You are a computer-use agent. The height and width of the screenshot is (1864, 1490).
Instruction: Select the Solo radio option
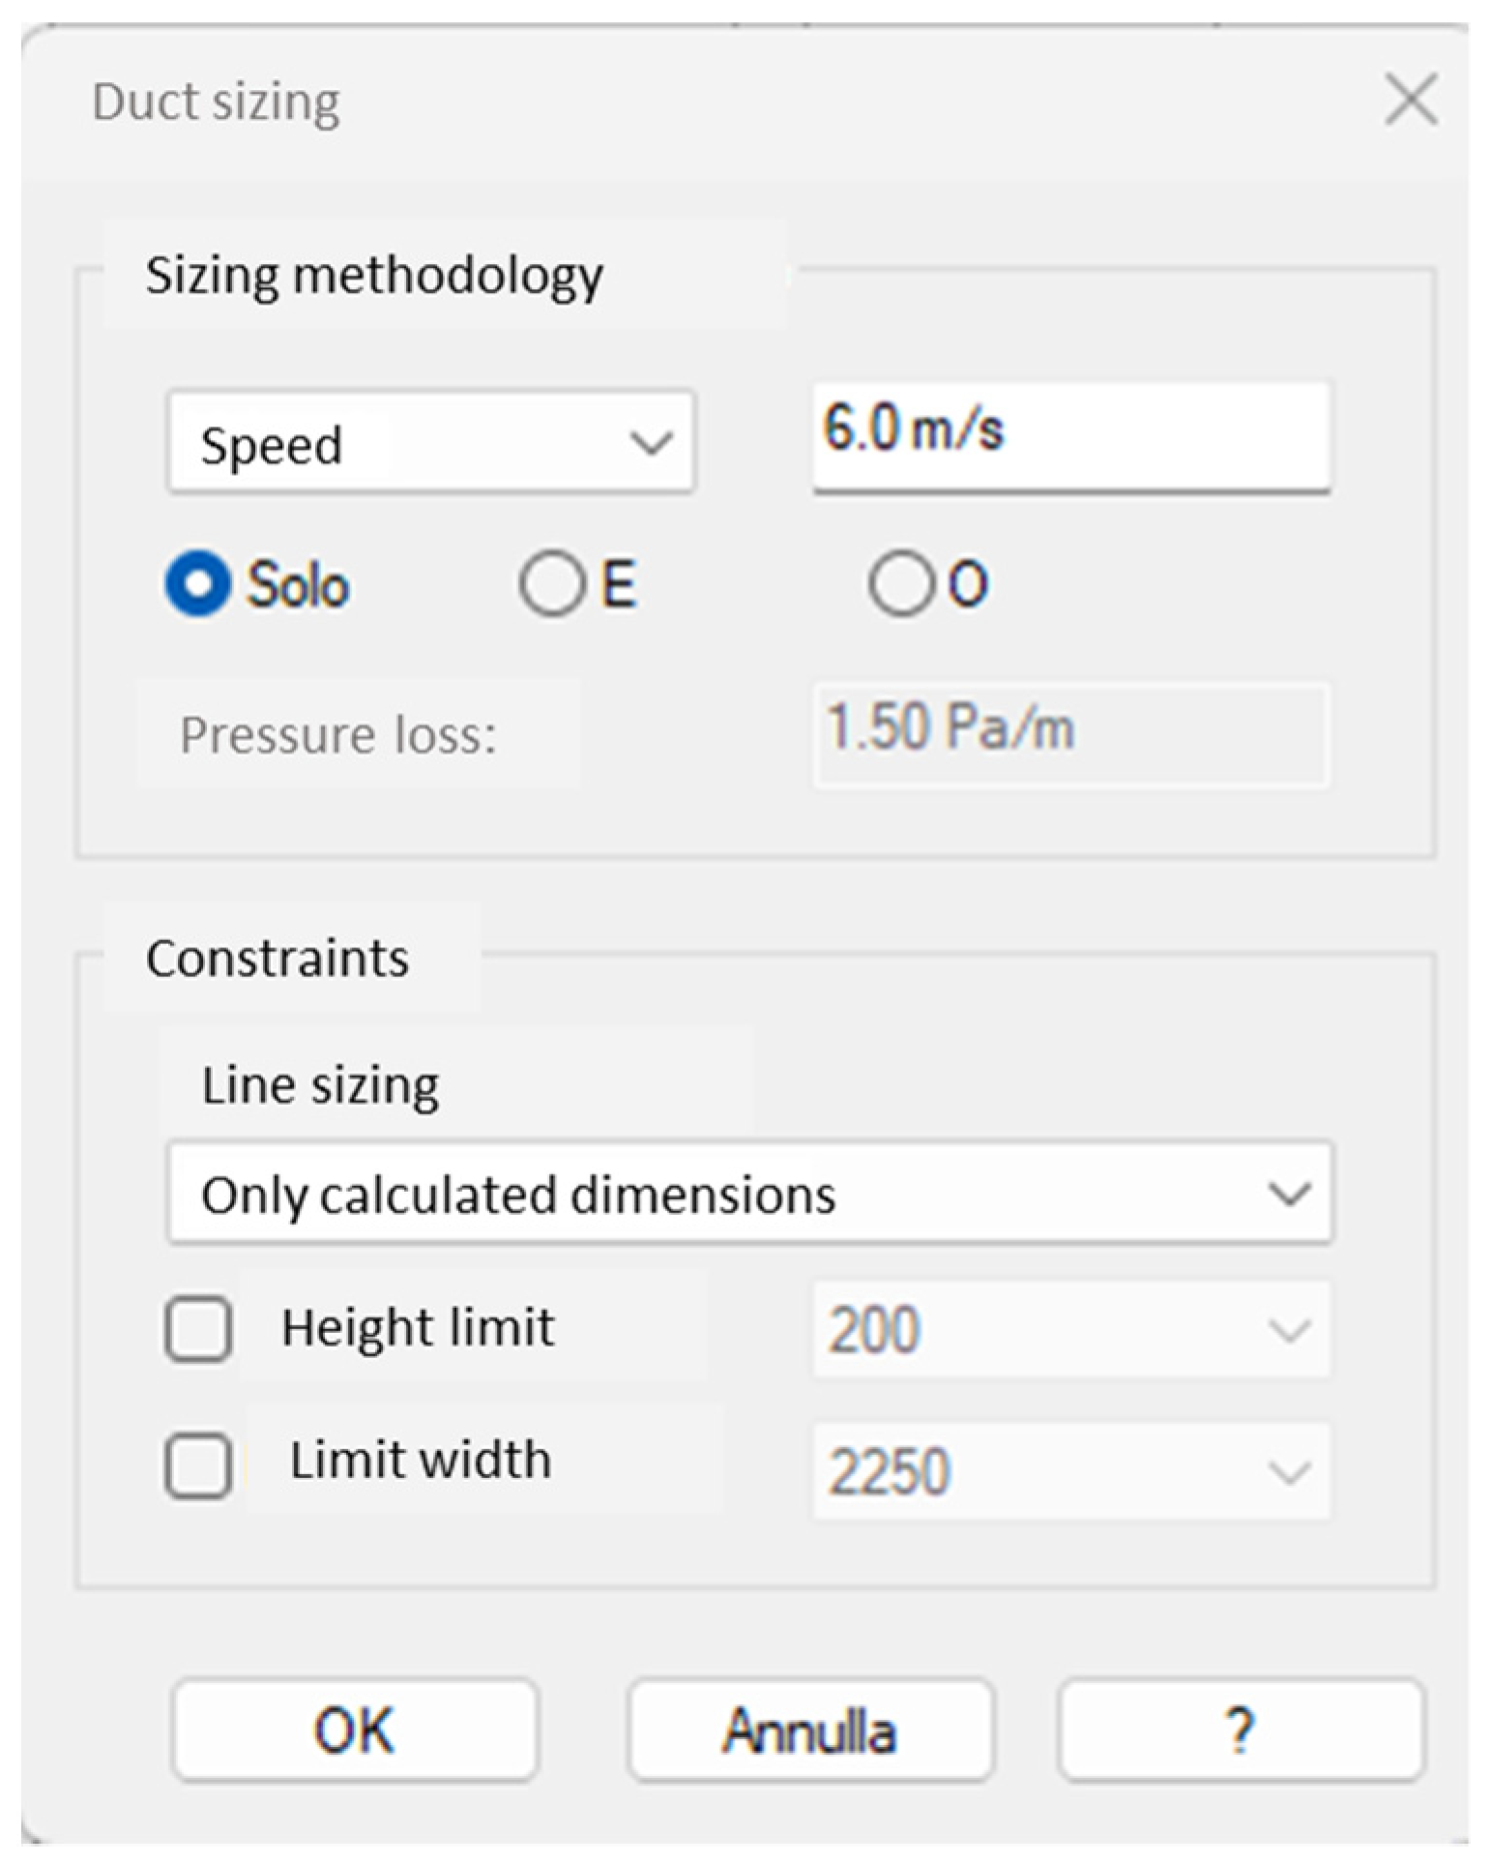[x=198, y=584]
